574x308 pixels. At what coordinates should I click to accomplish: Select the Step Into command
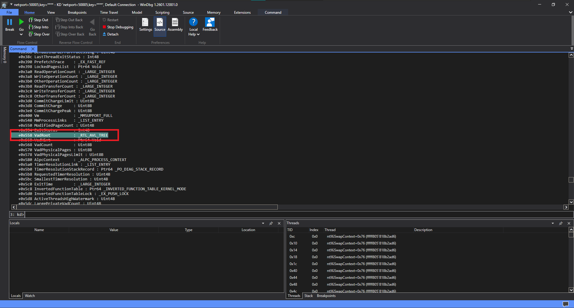pos(39,27)
